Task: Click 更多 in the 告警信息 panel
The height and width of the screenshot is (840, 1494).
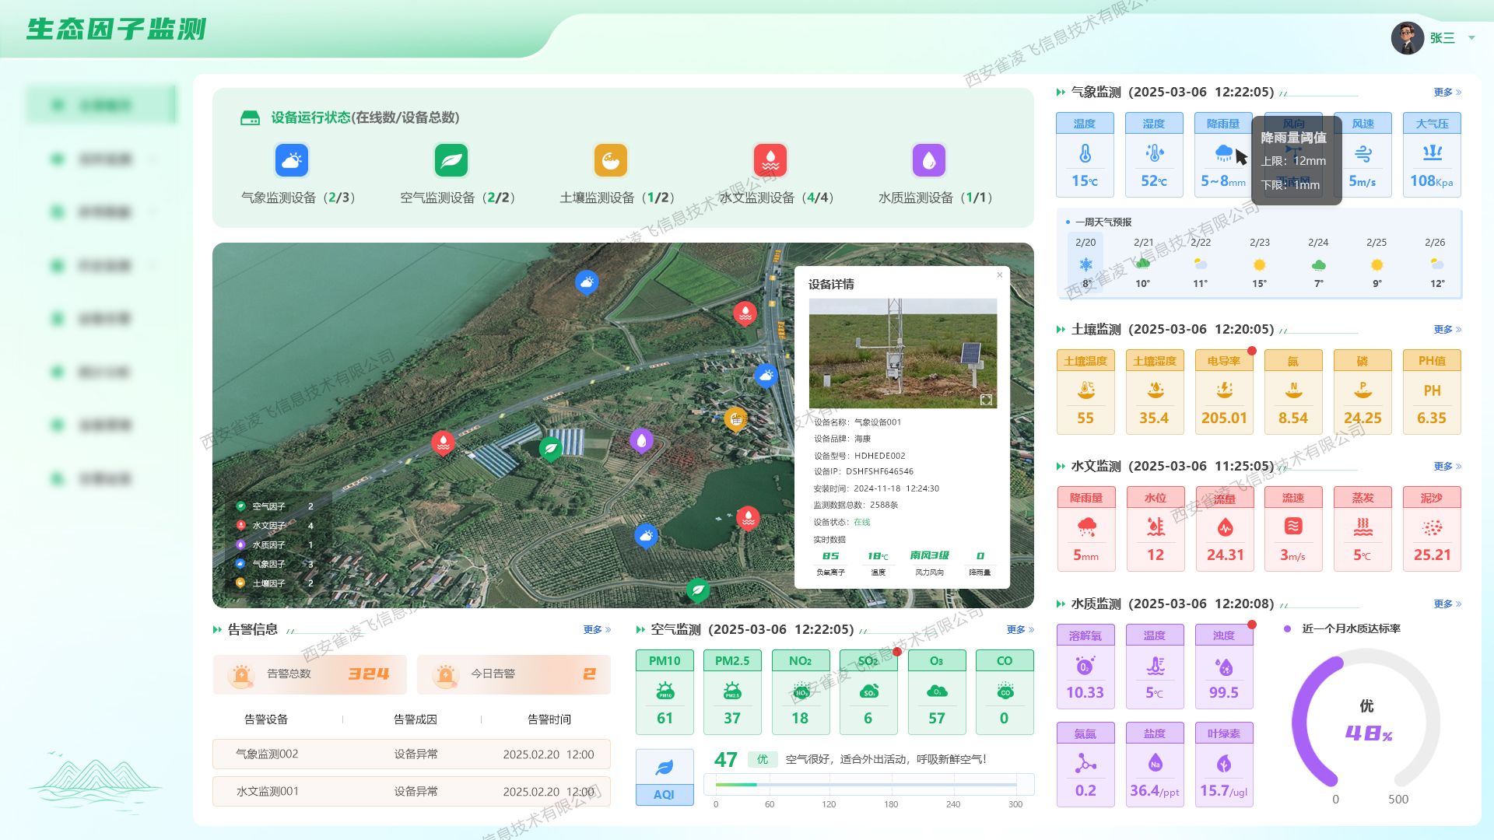Action: click(593, 630)
